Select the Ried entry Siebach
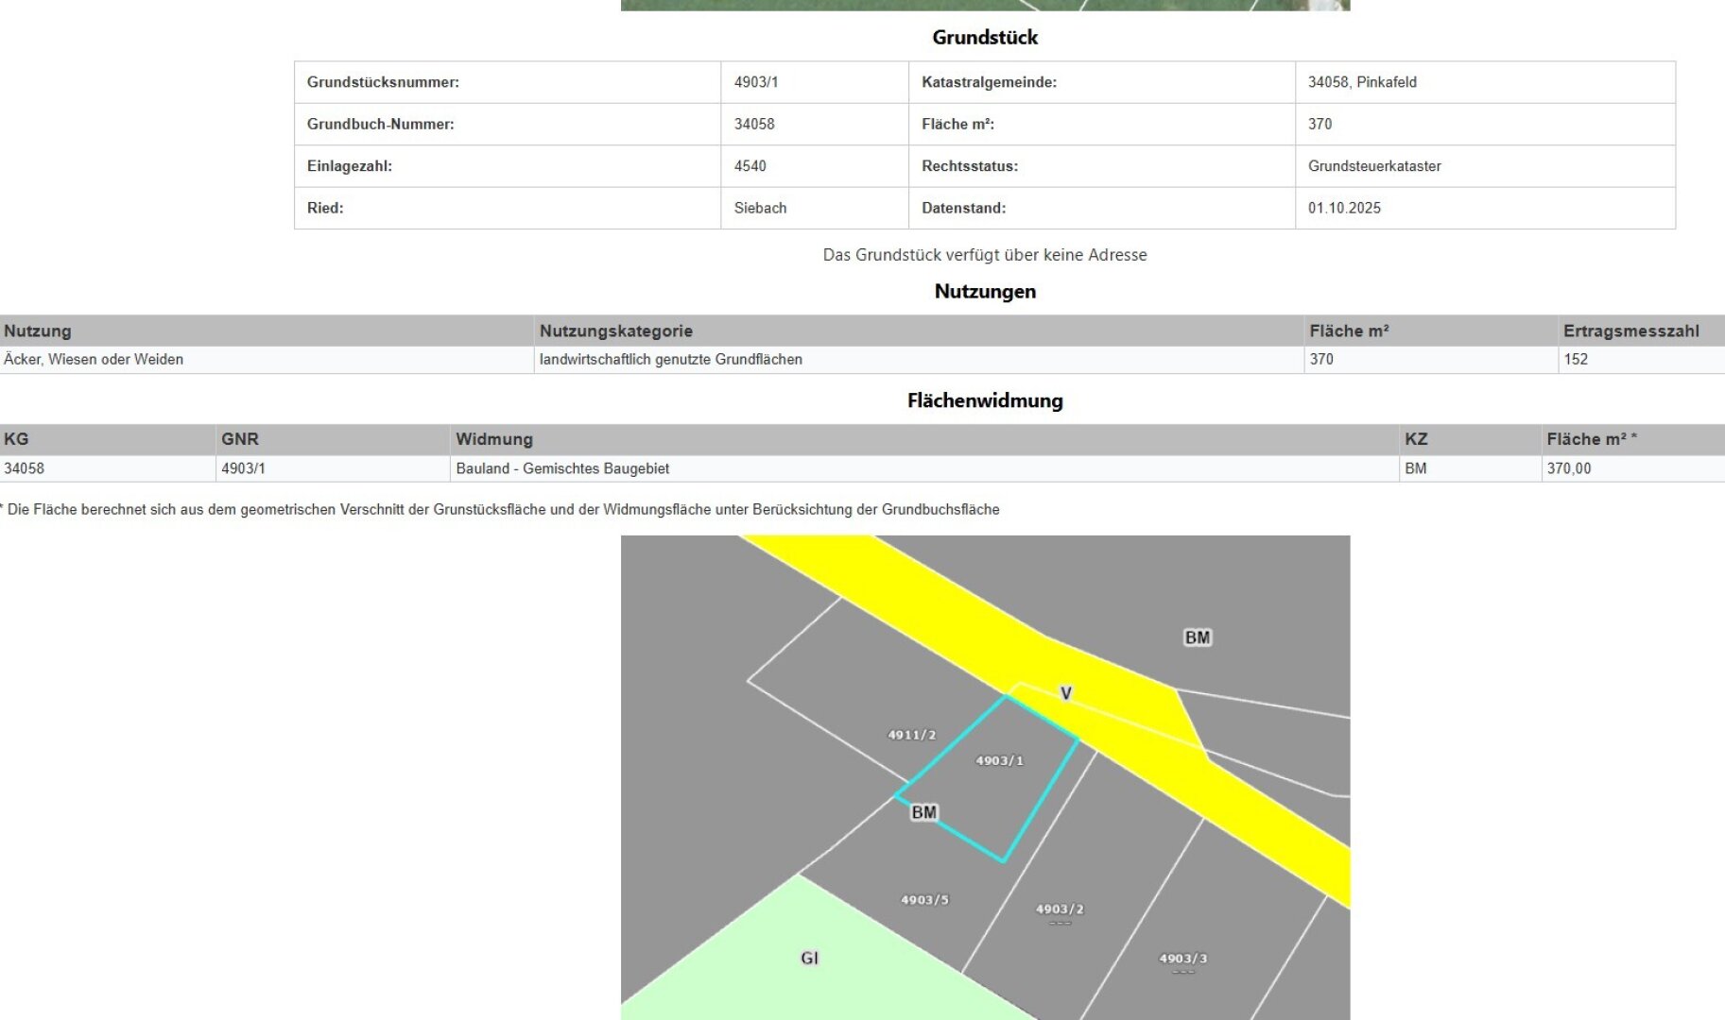Screen dimensions: 1725x1020 point(761,208)
